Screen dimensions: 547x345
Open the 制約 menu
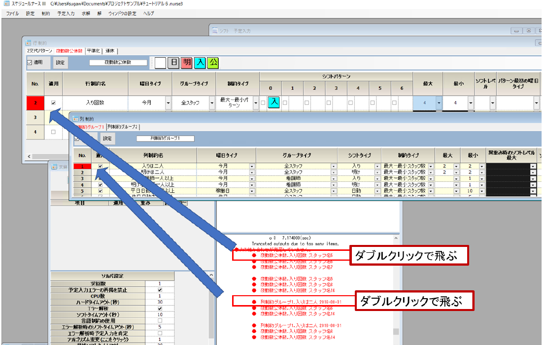click(46, 14)
